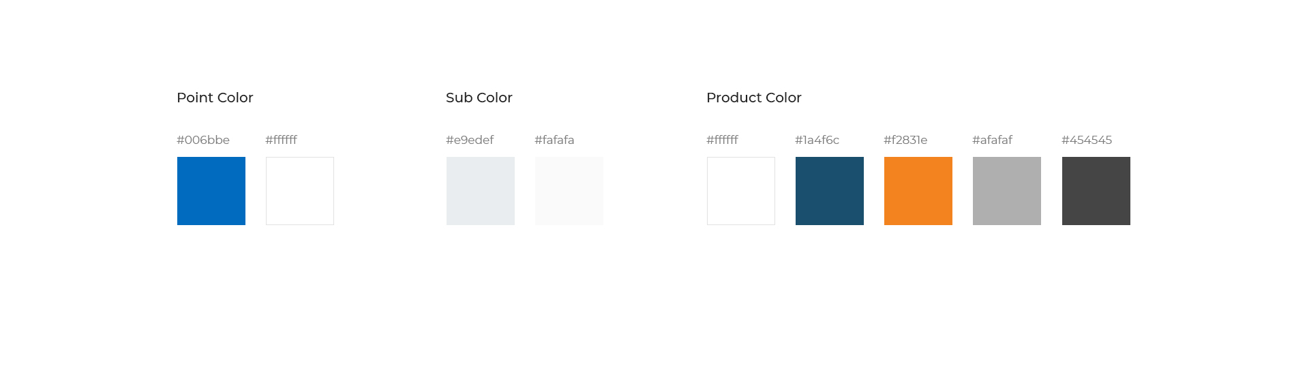Click the #454545 hex code label

(1087, 140)
